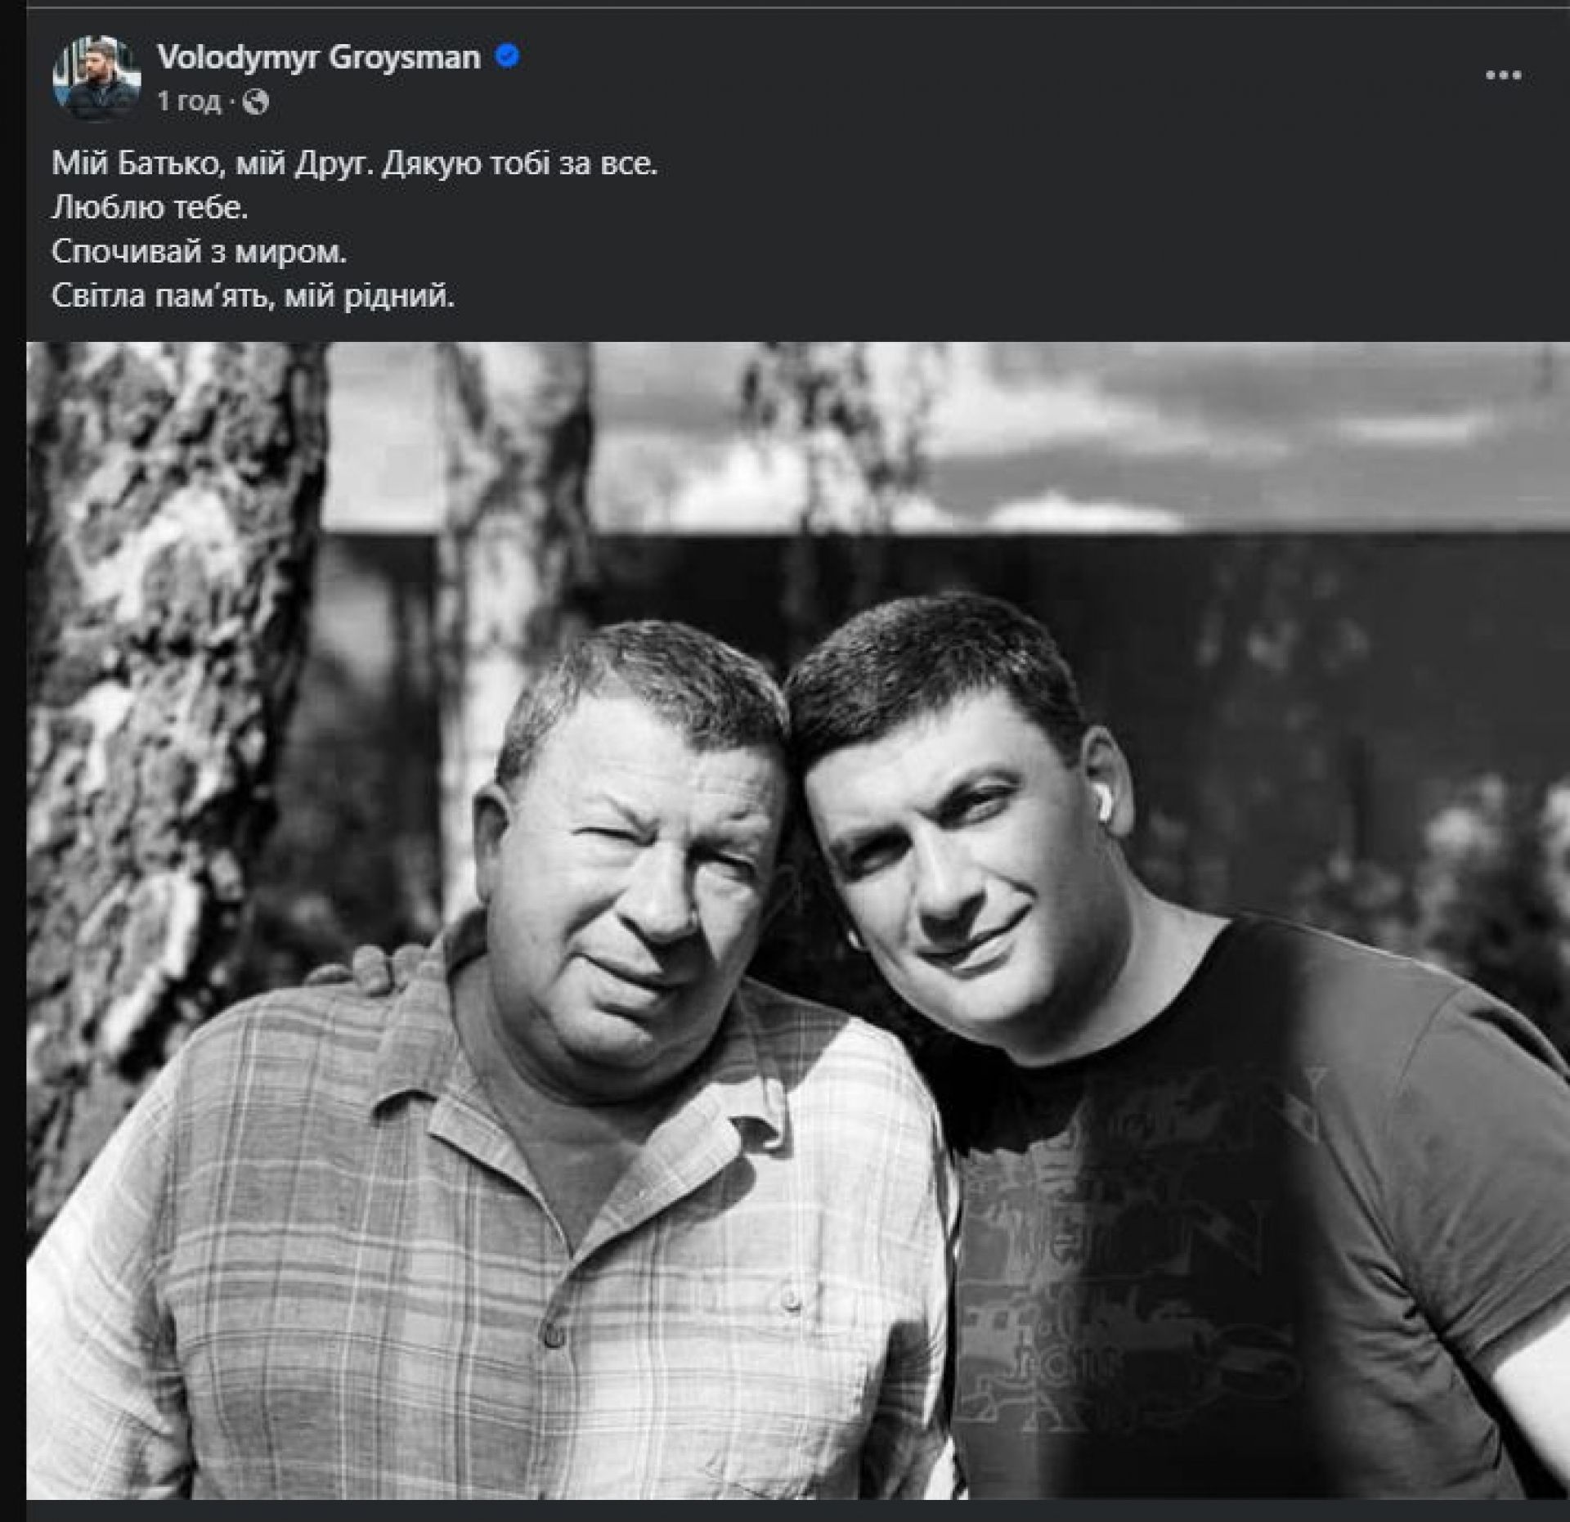Open the Volodymyr Groysman author name link
Image resolution: width=1570 pixels, height=1522 pixels.
tap(319, 57)
